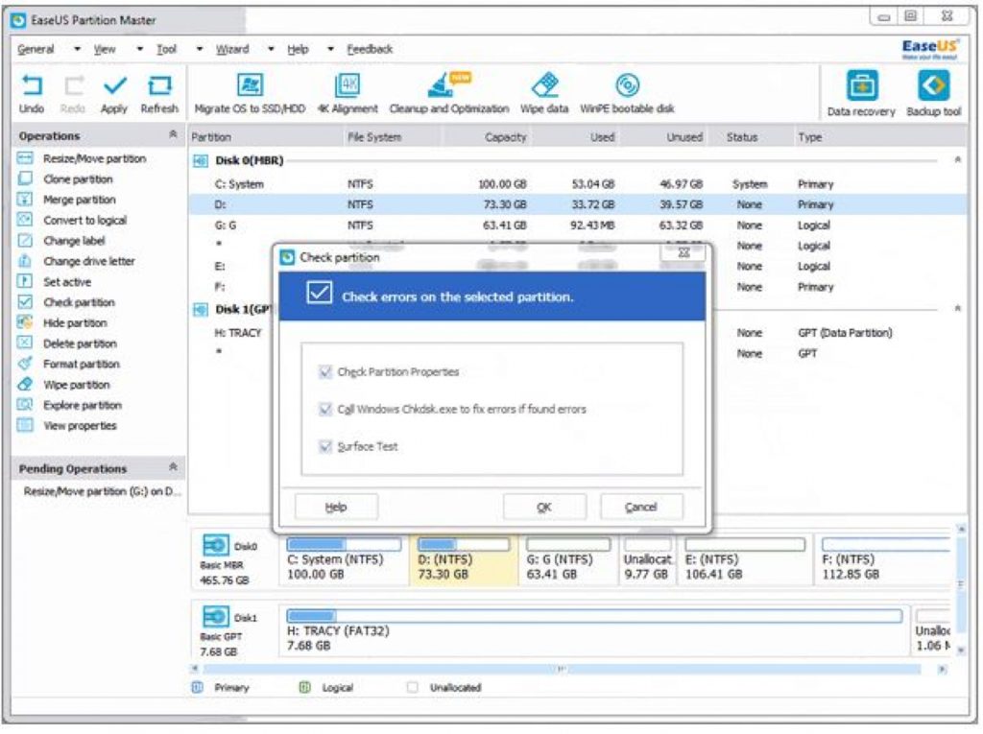Open the Tool menu
983x734 pixels.
click(x=166, y=49)
